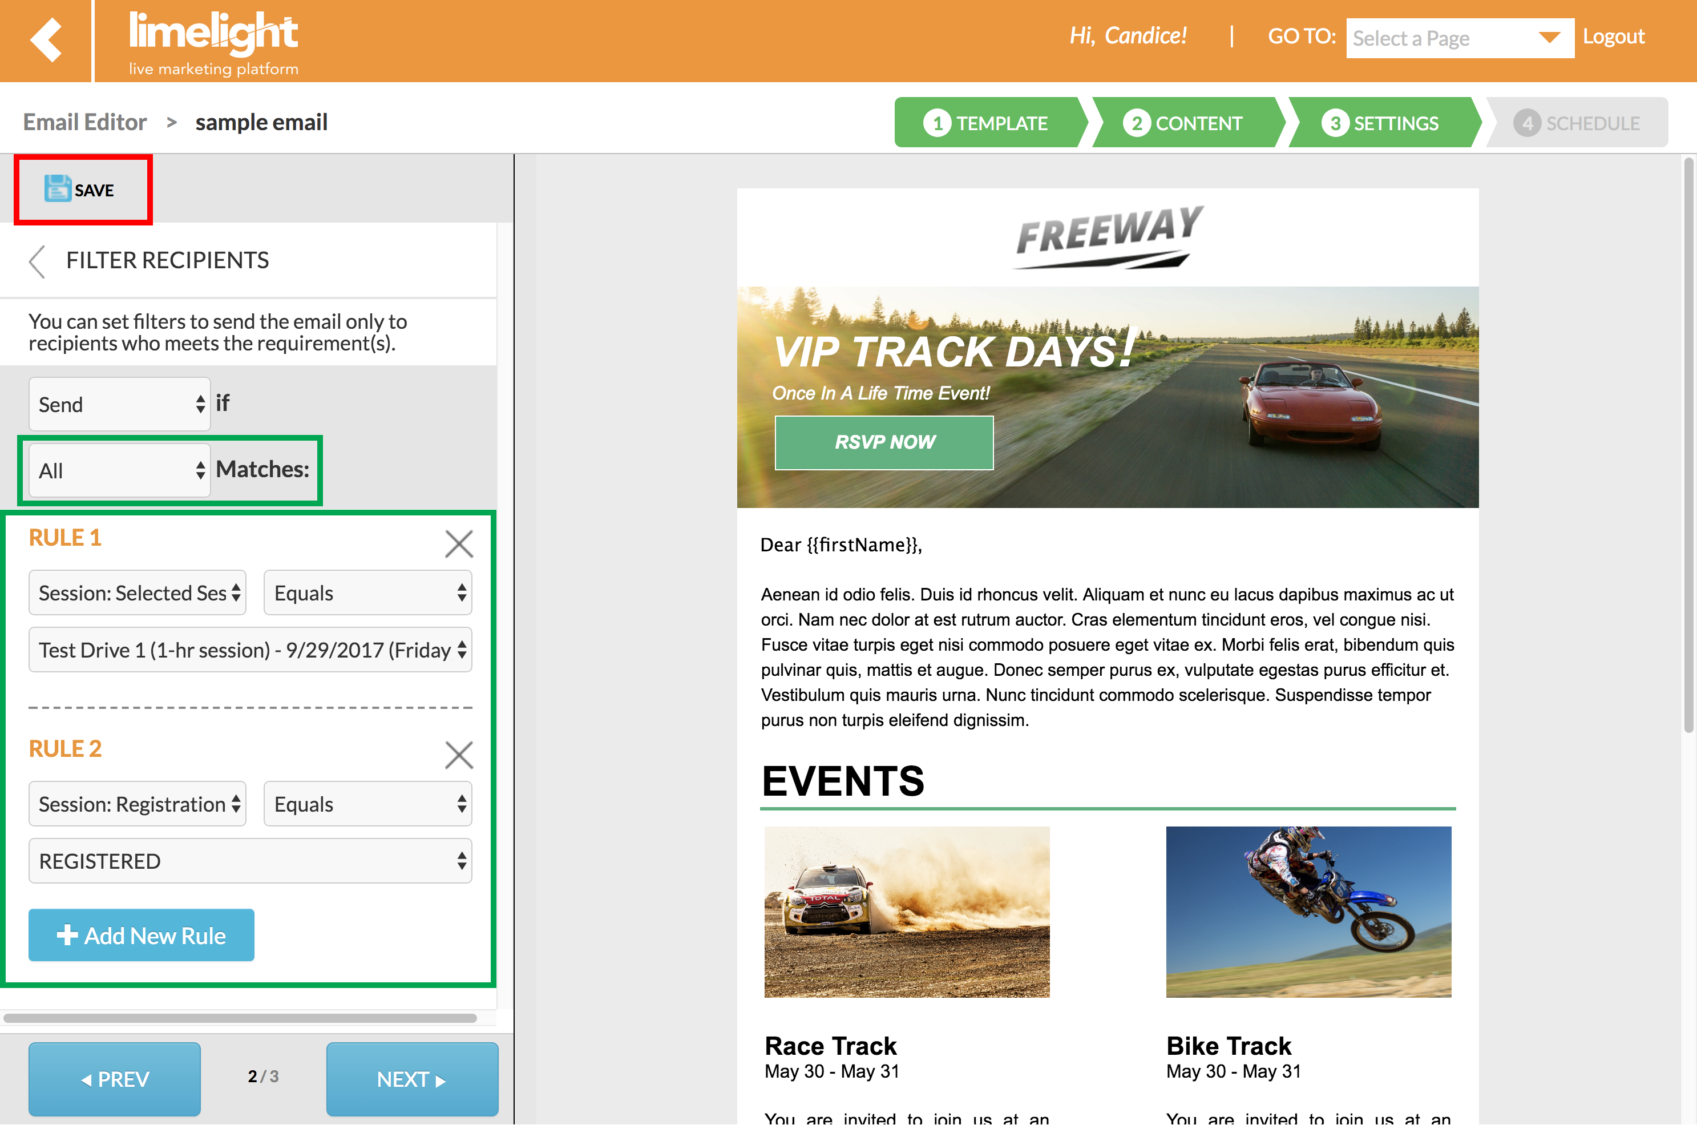Open Rule 2 Session: Registration field dropdown
1697x1137 pixels.
point(138,804)
